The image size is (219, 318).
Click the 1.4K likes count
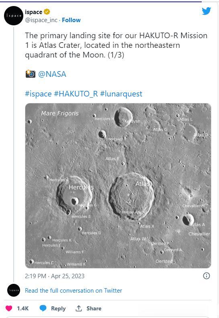pos(23,308)
